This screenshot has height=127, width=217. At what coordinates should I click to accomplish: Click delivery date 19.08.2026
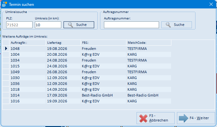pos(57,49)
